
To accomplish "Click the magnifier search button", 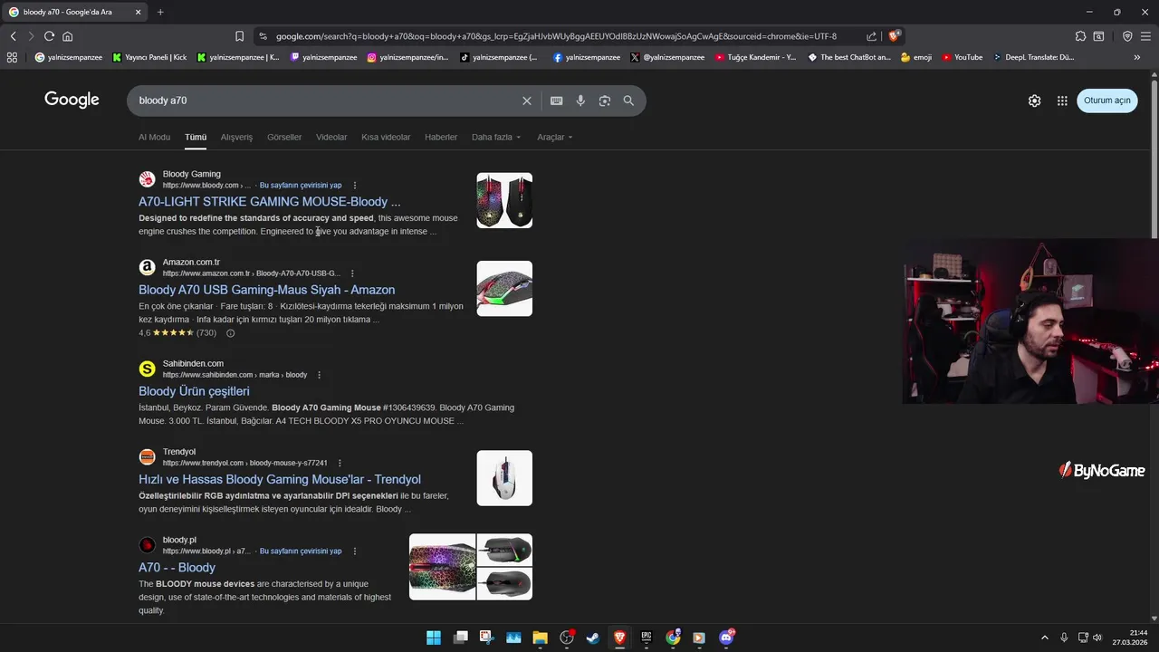I will pyautogui.click(x=628, y=101).
